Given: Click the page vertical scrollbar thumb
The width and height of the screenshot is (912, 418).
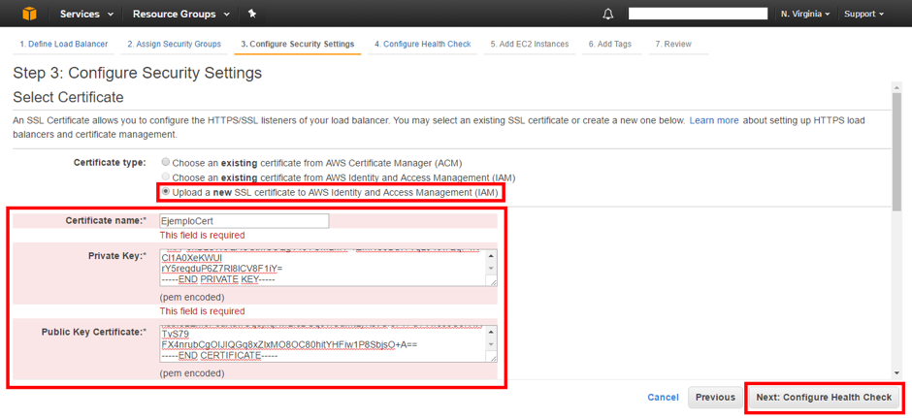Looking at the screenshot, I should point(896,151).
